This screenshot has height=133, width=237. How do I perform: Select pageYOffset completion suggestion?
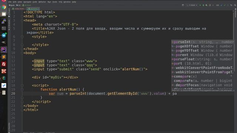[203, 51]
